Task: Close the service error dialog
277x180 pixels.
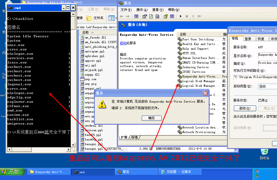Action: pos(205,93)
